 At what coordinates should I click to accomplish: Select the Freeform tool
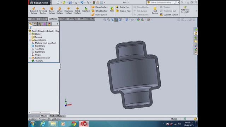pos(86,10)
